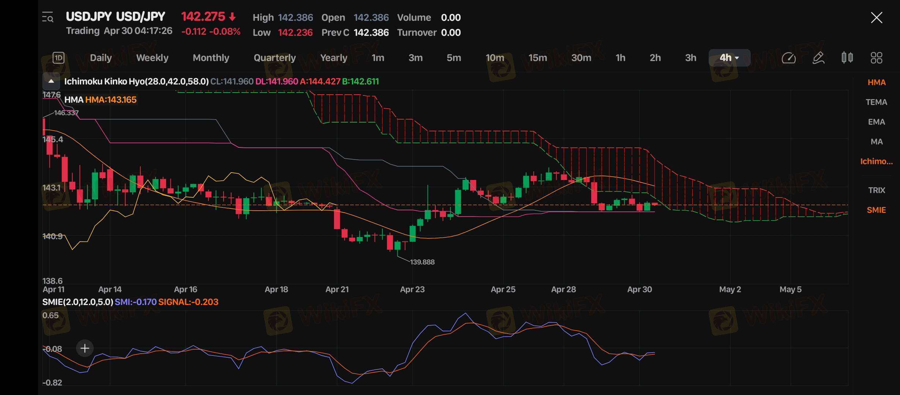
Task: Close the chart with X icon
Action: [876, 18]
